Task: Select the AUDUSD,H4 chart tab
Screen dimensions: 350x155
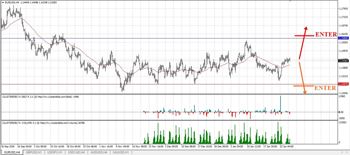Action: click(99, 152)
